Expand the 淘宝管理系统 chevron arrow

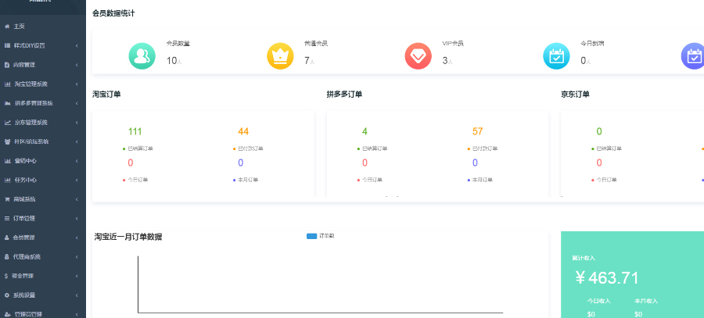coord(77,84)
